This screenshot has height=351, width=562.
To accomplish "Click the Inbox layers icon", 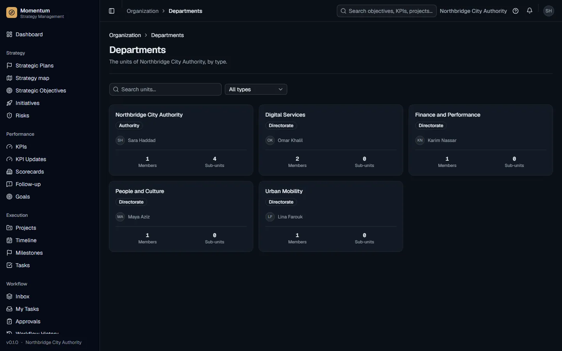I will coord(9,296).
